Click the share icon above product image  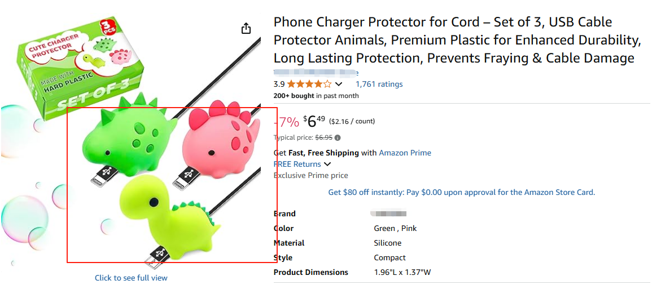click(x=246, y=28)
